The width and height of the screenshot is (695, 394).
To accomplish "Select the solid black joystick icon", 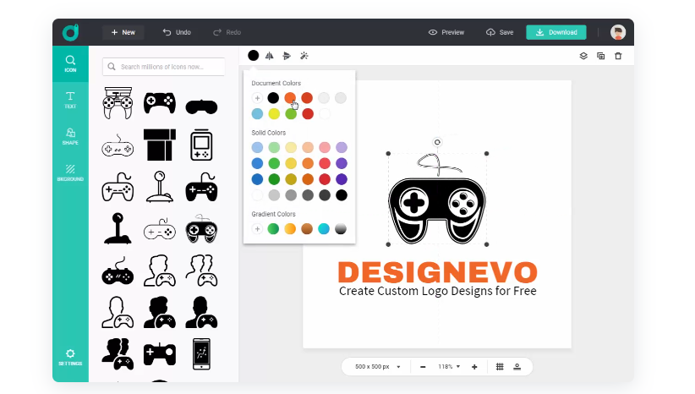I will coord(118,228).
